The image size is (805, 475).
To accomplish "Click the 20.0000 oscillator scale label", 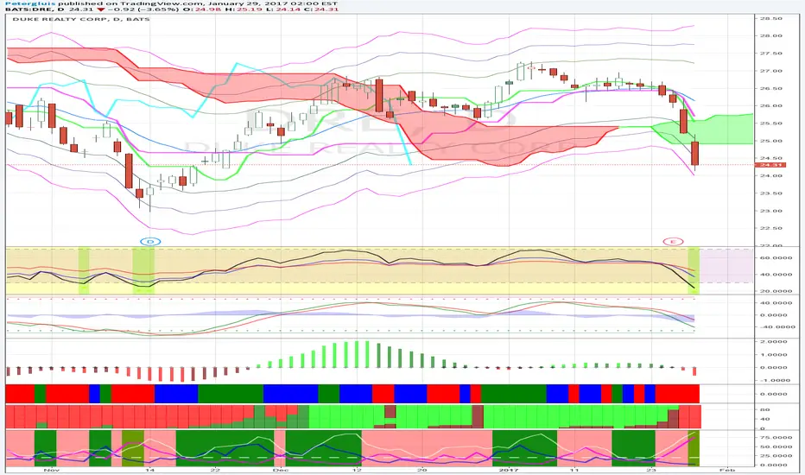I will click(x=776, y=291).
